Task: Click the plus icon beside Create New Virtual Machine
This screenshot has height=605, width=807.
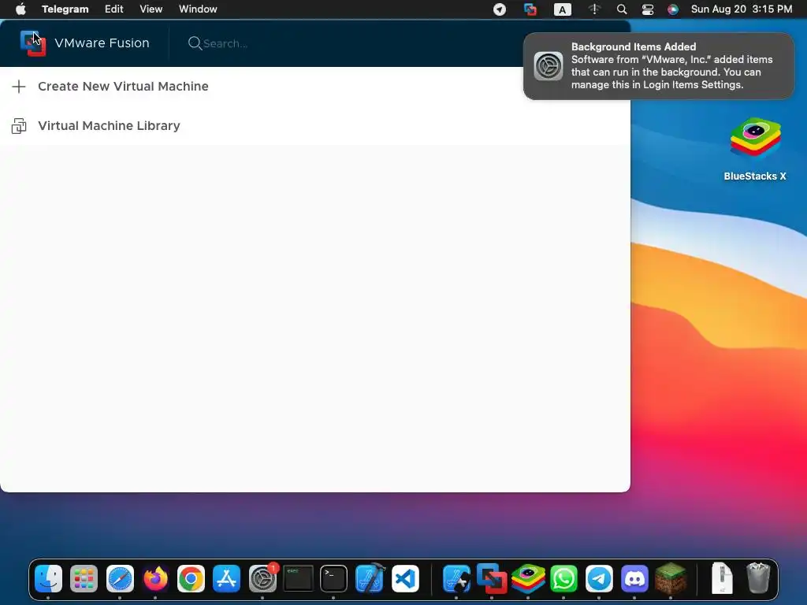Action: [x=19, y=87]
